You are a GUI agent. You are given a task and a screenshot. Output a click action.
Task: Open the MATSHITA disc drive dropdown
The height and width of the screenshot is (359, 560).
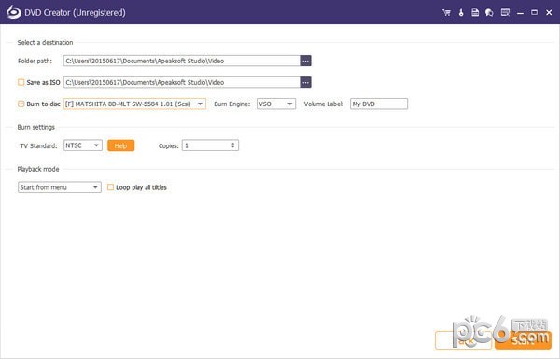click(134, 104)
